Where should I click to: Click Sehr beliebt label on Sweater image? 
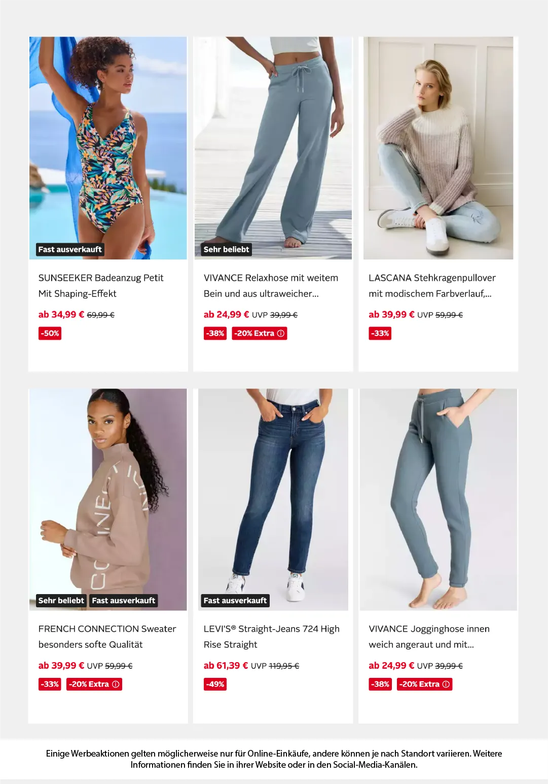61,601
